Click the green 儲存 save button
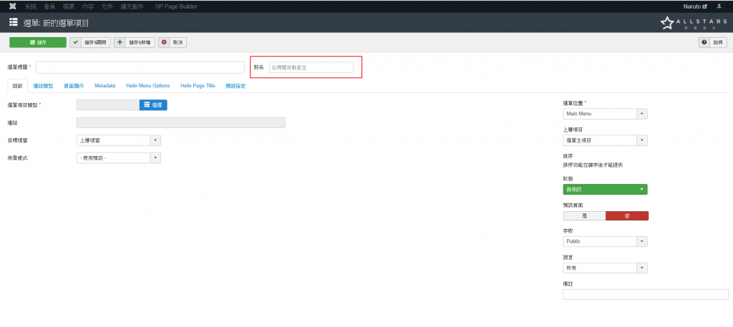Screen dimensions: 733x327 pyautogui.click(x=37, y=43)
